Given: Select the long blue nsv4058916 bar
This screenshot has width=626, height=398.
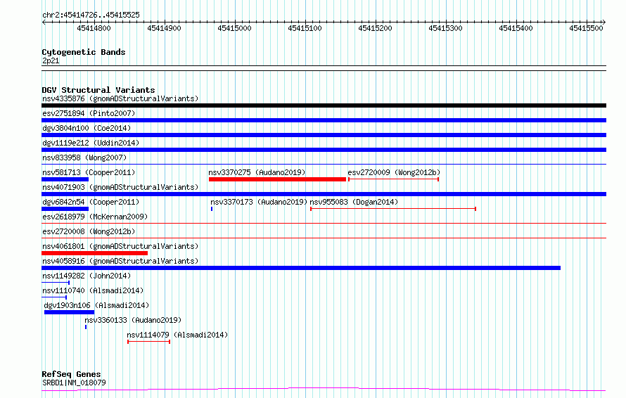Looking at the screenshot, I should pyautogui.click(x=301, y=268).
